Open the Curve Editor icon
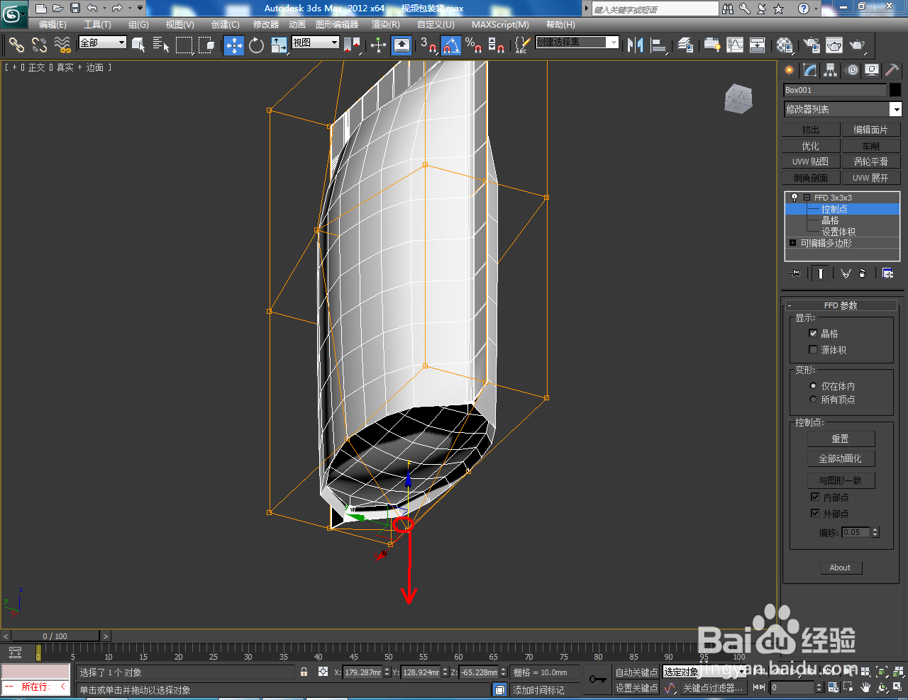This screenshot has height=700, width=908. 735,45
